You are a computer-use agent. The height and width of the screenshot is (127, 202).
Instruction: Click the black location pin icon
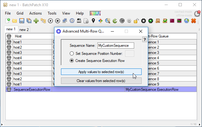click(x=93, y=21)
